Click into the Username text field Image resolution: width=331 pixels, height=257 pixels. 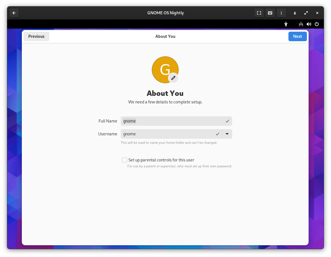tap(168, 134)
